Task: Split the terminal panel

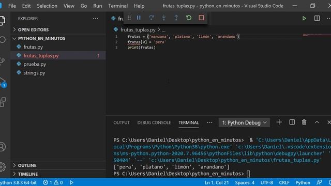Action: click(x=292, y=122)
